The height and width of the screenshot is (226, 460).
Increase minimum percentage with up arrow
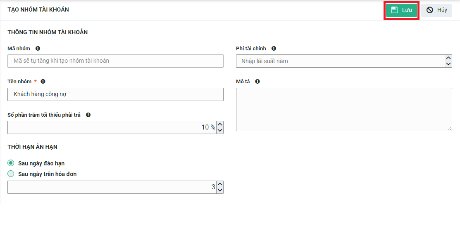220,124
